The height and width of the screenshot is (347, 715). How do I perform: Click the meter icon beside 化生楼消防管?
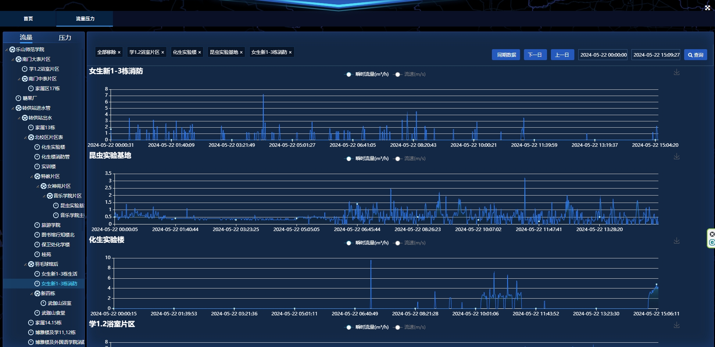(x=37, y=157)
